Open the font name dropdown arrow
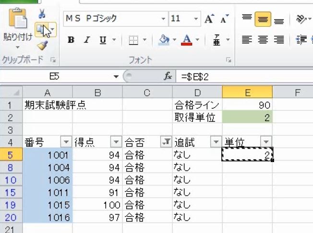The height and width of the screenshot is (233, 313). coord(163,19)
